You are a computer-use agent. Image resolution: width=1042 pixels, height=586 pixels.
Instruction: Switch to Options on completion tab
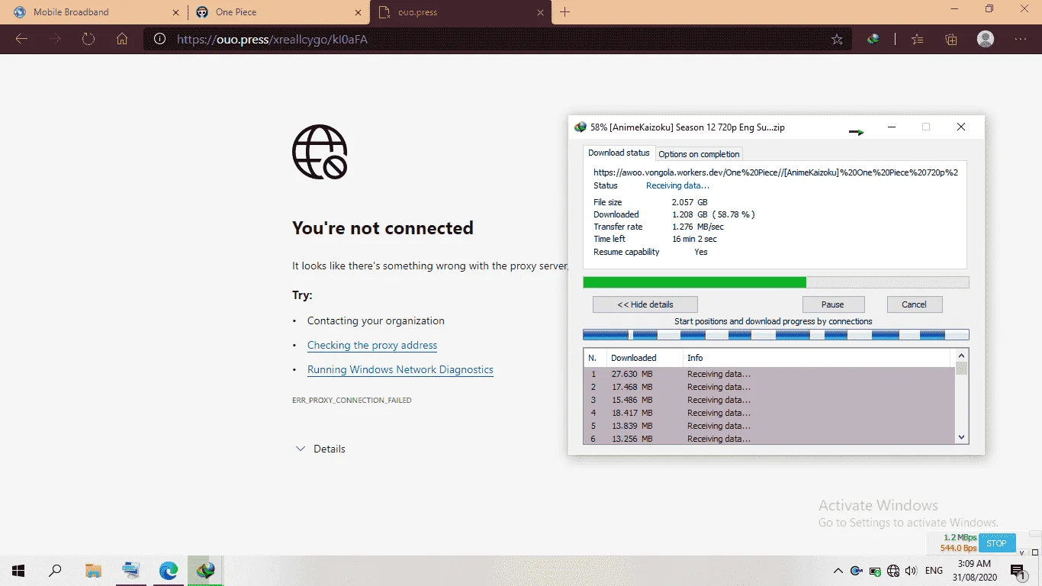pos(699,153)
